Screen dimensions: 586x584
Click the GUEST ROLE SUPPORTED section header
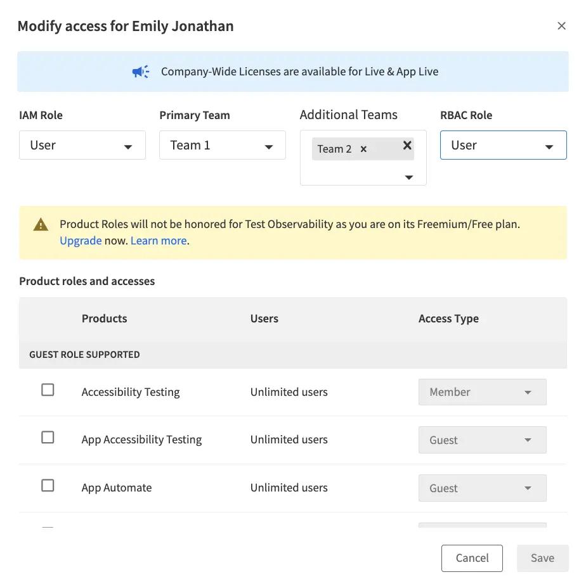(84, 355)
